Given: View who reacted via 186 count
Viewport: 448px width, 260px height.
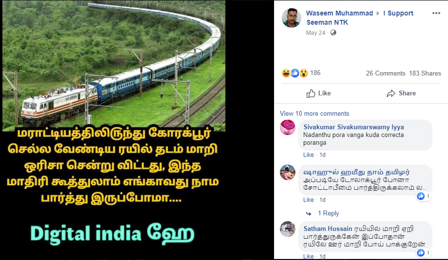Looking at the screenshot, I should click(315, 73).
